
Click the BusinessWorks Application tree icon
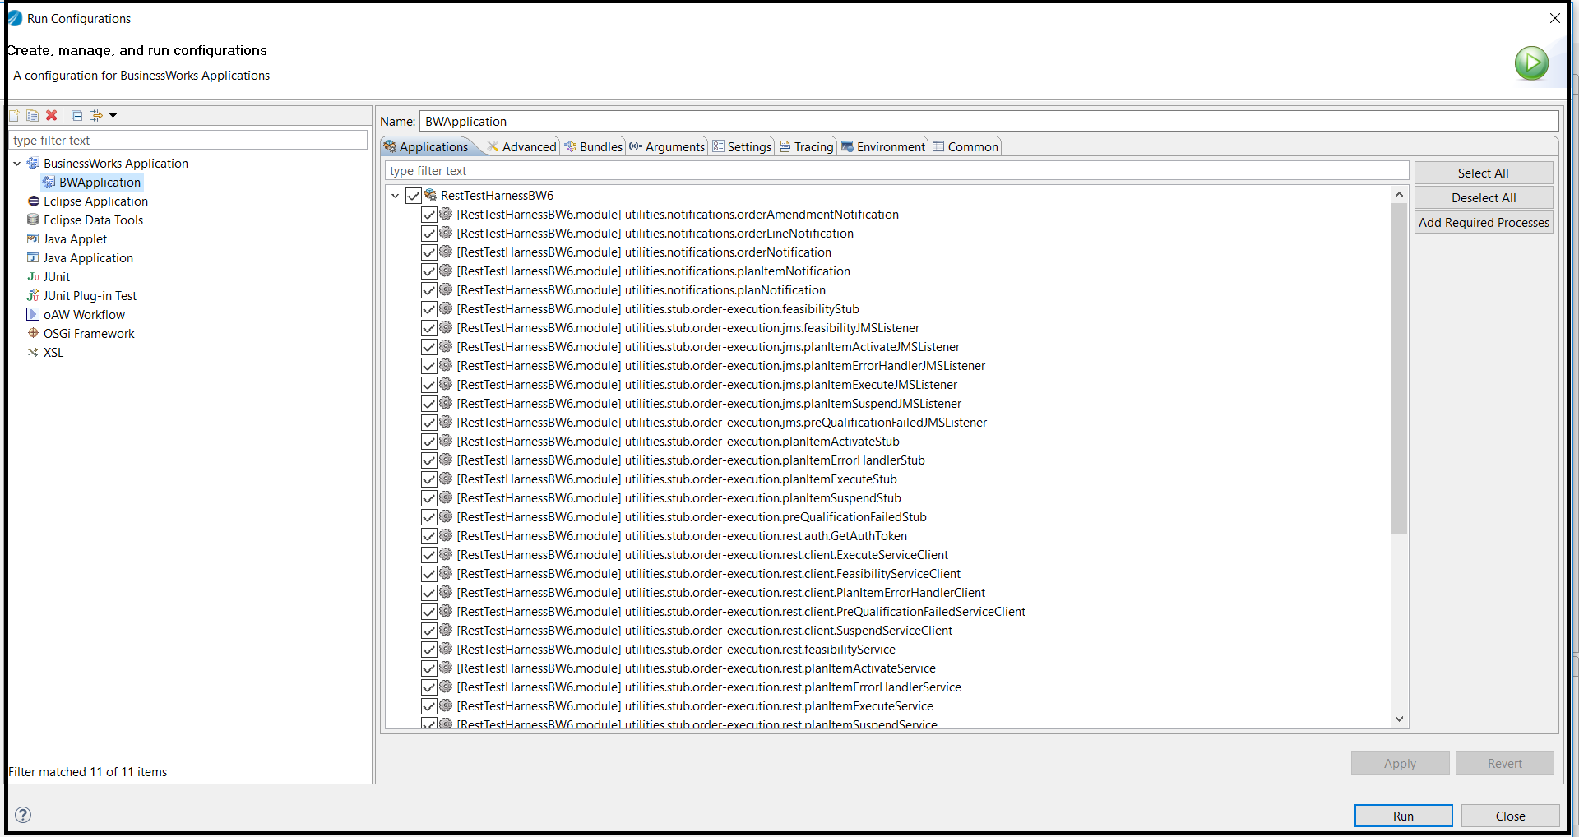click(x=33, y=163)
